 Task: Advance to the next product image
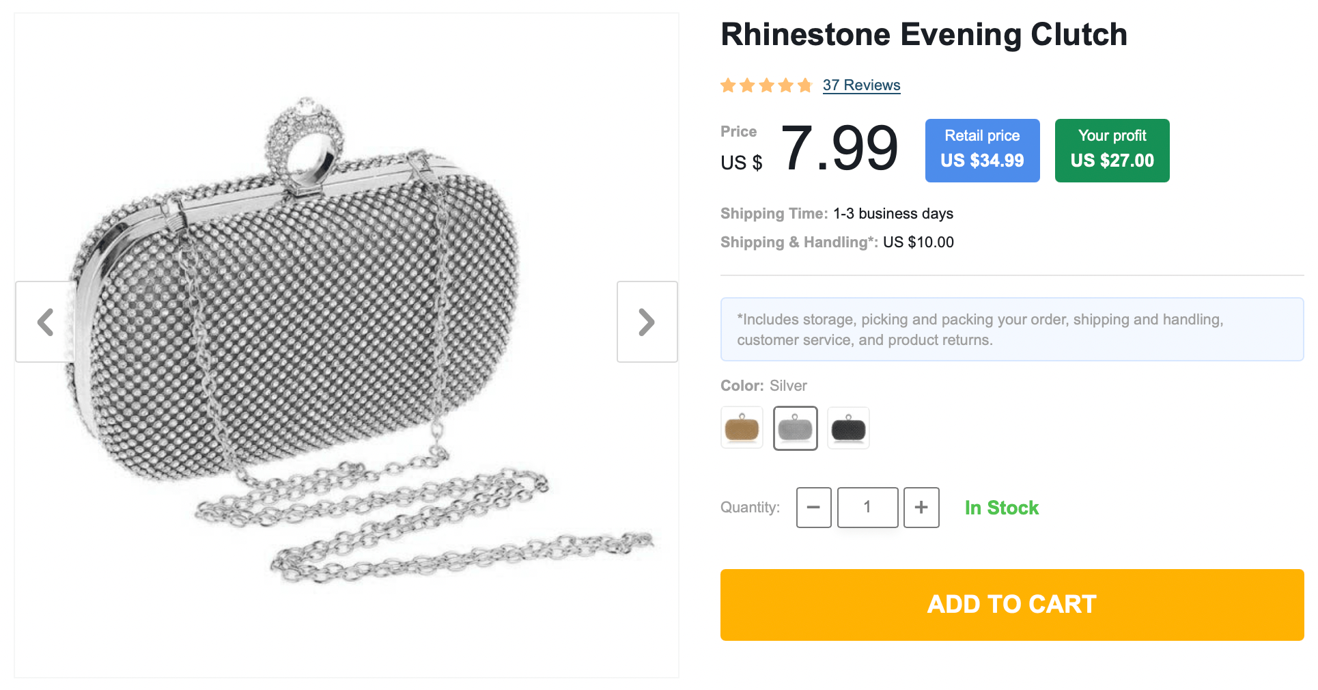point(647,322)
